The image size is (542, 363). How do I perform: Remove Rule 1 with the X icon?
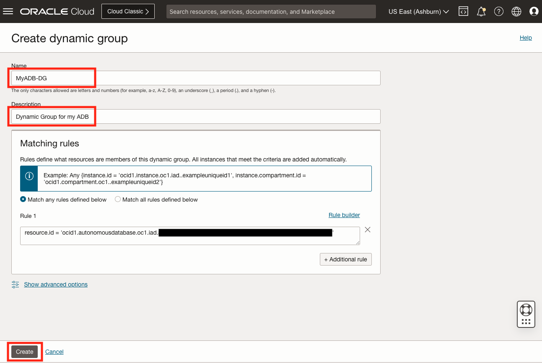tap(368, 229)
